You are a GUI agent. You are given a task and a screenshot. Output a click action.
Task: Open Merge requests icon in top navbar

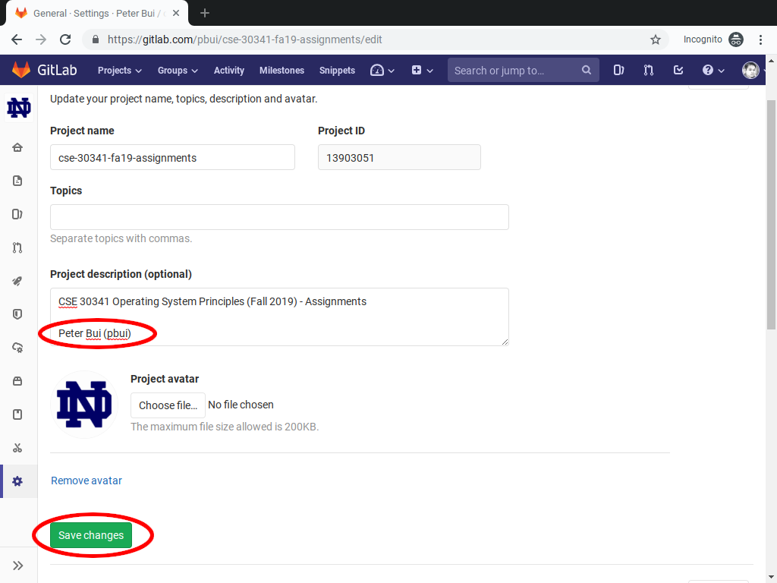click(x=648, y=70)
